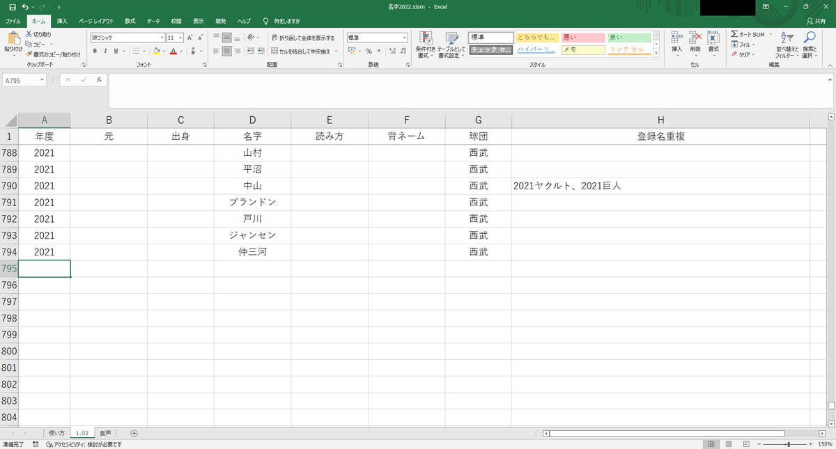Switch to データ ribbon tab
The width and height of the screenshot is (836, 449).
tap(153, 22)
